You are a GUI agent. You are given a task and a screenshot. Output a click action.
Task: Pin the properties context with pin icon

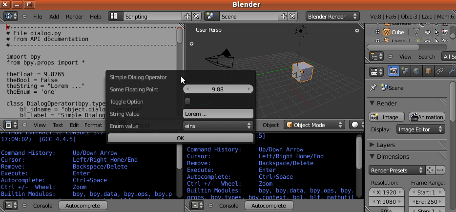[x=373, y=88]
